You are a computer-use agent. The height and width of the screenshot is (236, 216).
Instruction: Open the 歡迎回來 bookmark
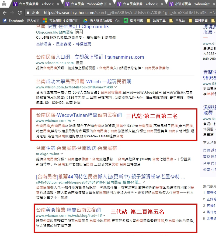pos(133,21)
